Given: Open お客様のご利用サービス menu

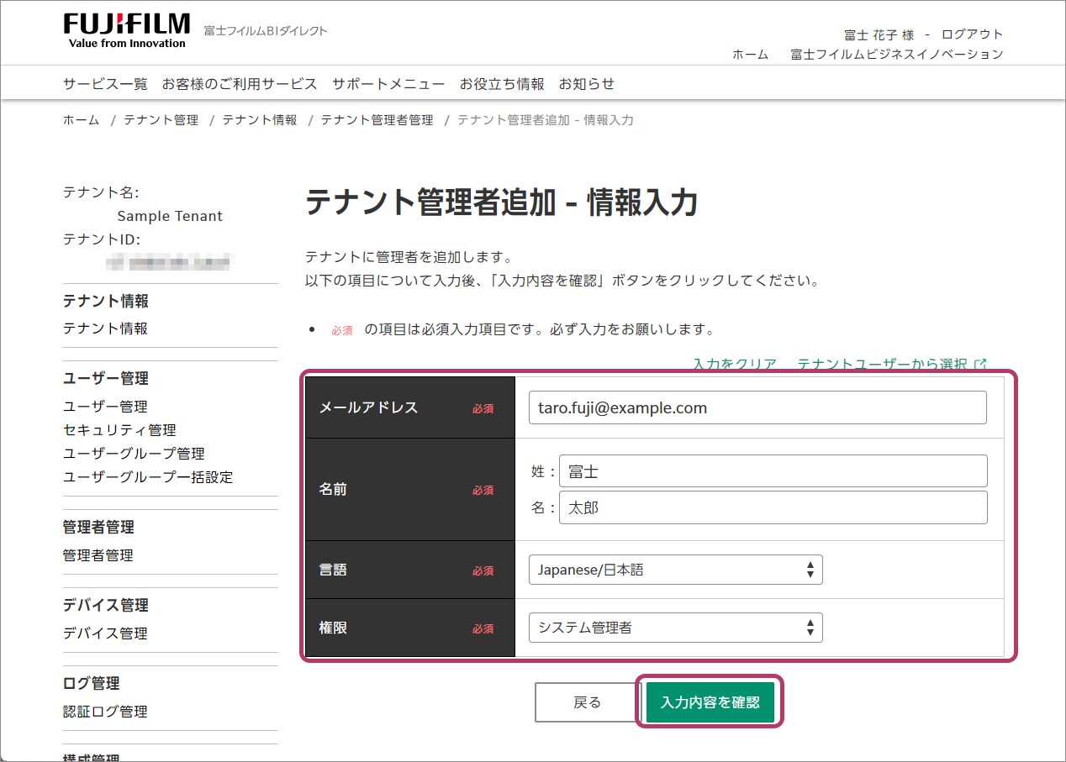Looking at the screenshot, I should coord(240,84).
